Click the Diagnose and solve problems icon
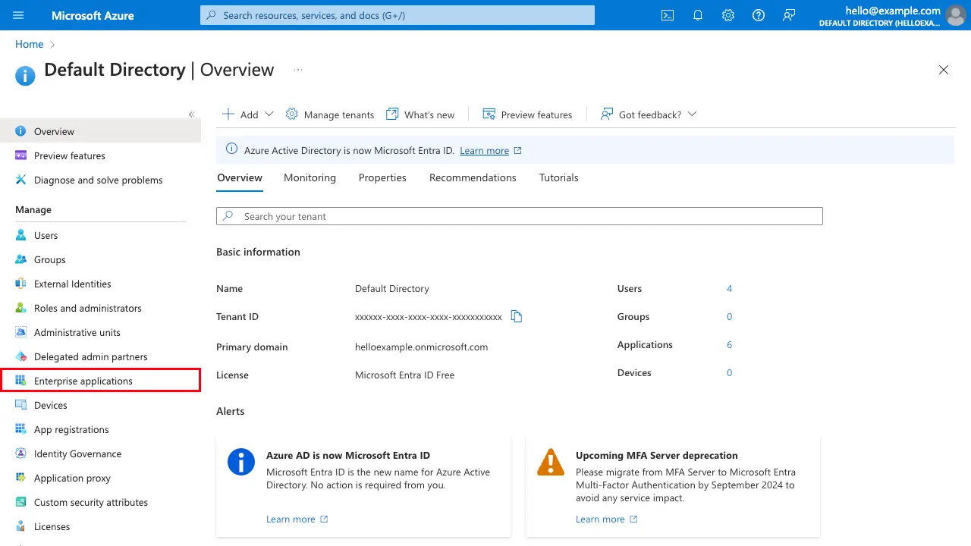 (x=20, y=180)
